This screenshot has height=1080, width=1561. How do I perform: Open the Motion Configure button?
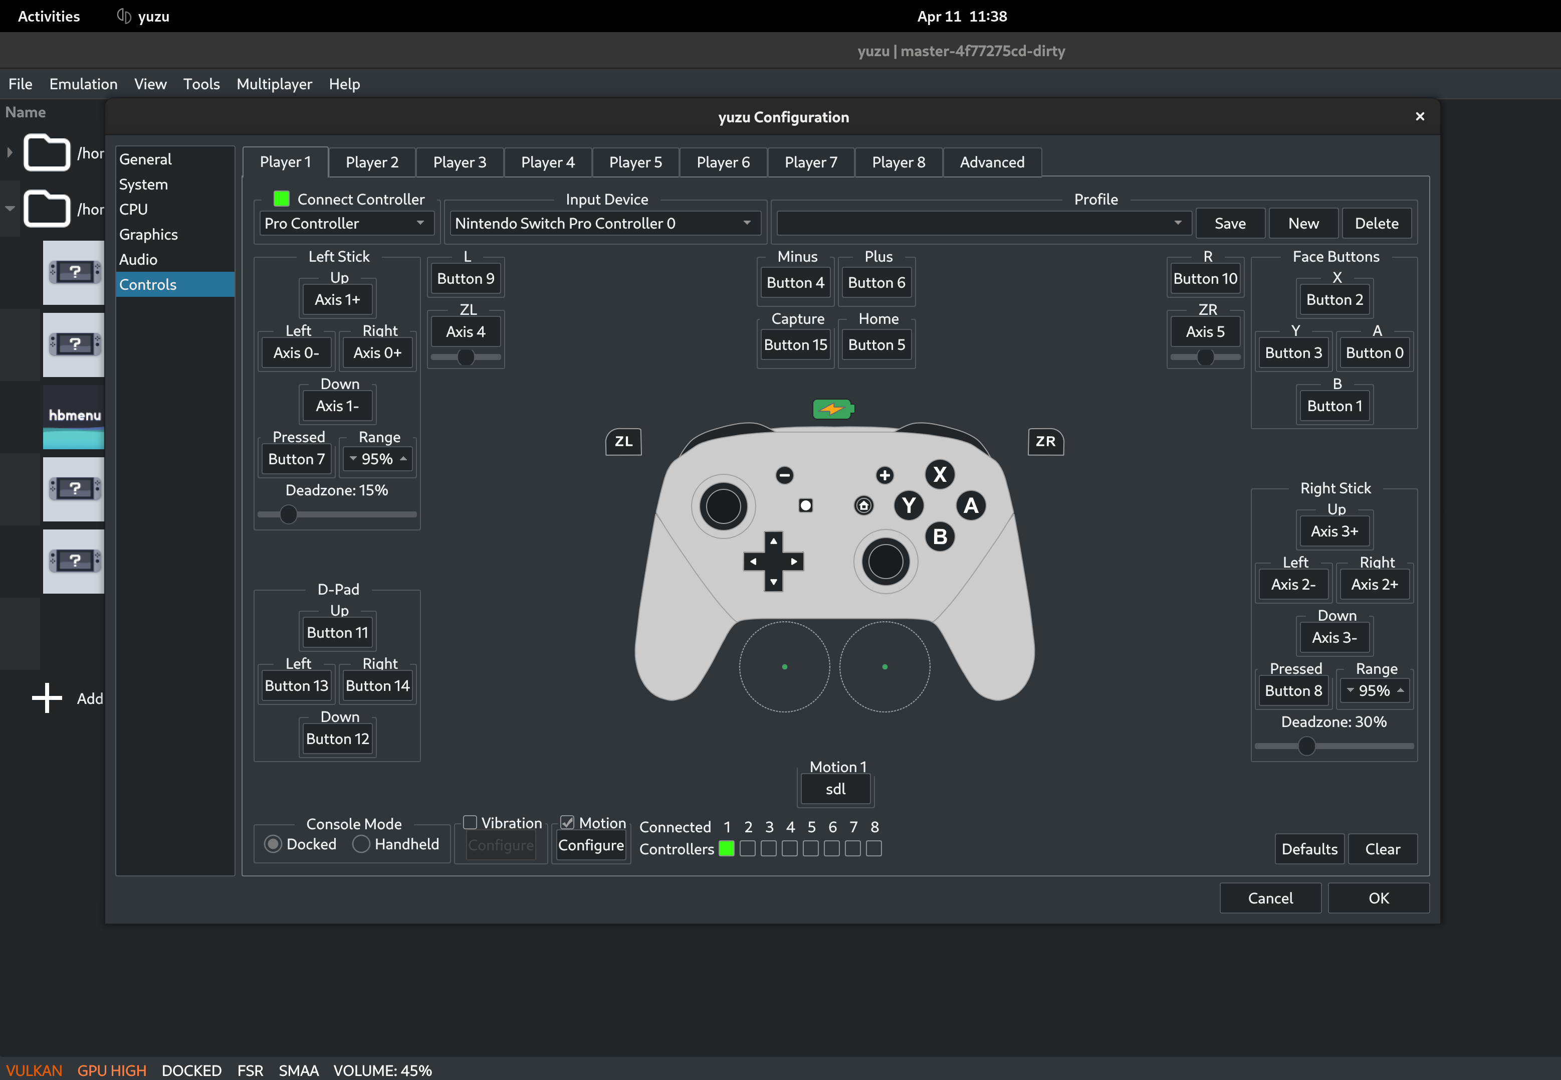coord(591,845)
